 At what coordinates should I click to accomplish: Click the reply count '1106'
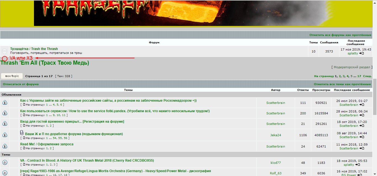[x=303, y=135]
